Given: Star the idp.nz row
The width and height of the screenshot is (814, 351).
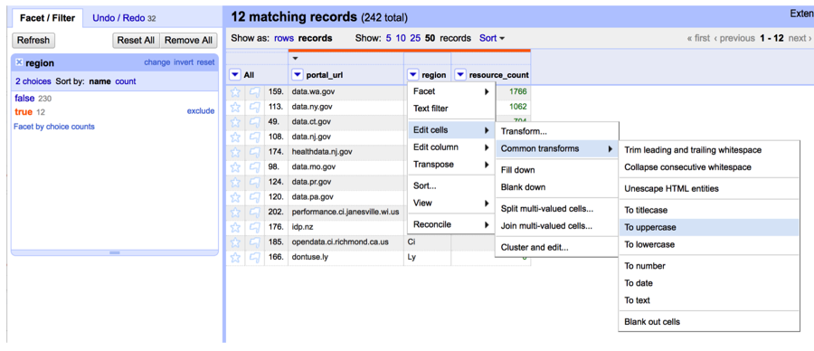Looking at the screenshot, I should pos(235,227).
